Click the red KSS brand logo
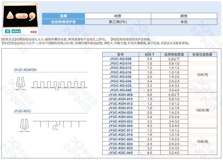The height and width of the screenshot is (160, 223). tap(33, 32)
